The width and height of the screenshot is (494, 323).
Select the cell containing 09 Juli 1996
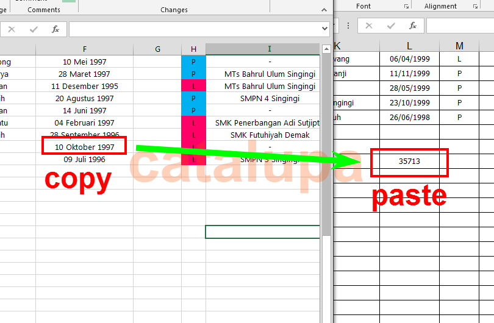84,159
